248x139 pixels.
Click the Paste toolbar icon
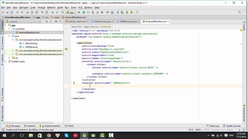pyautogui.click(x=37, y=12)
